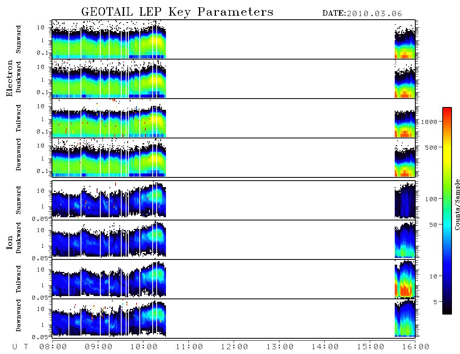Click the 'Ion' group axis label
This screenshot has width=460, height=354.
click(10, 243)
